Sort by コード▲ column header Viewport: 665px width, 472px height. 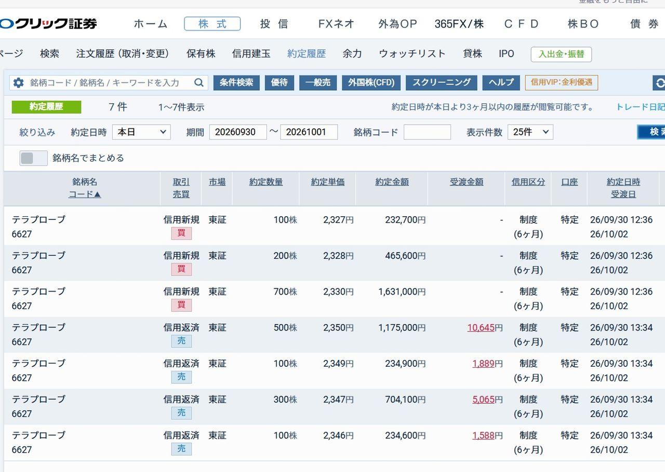(x=85, y=195)
